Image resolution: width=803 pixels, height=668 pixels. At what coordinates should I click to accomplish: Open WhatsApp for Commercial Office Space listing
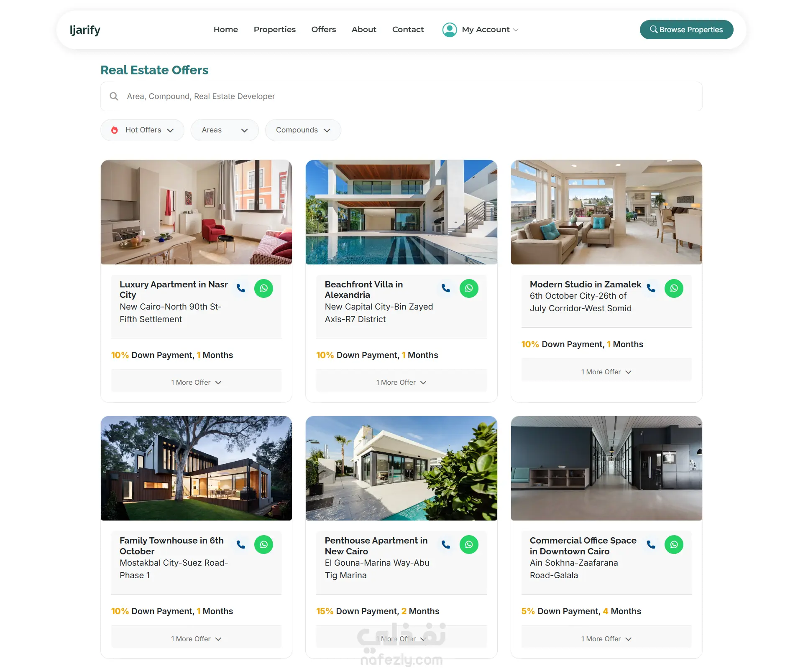point(674,544)
